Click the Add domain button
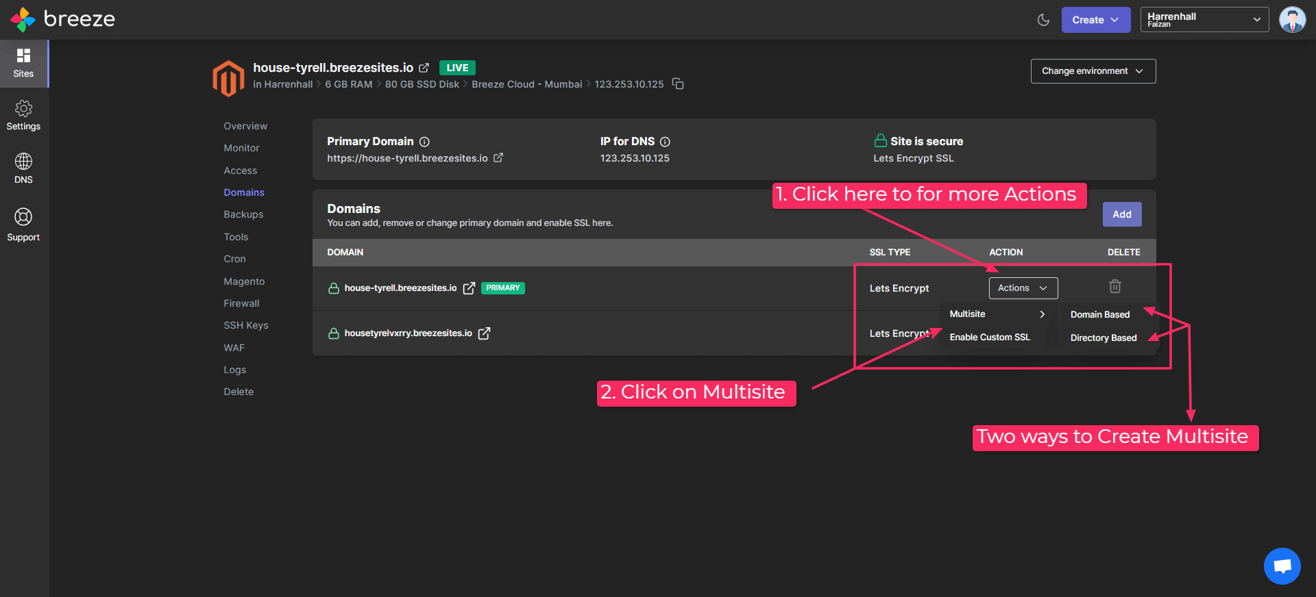Screen dimensions: 1316x597 coord(1121,214)
